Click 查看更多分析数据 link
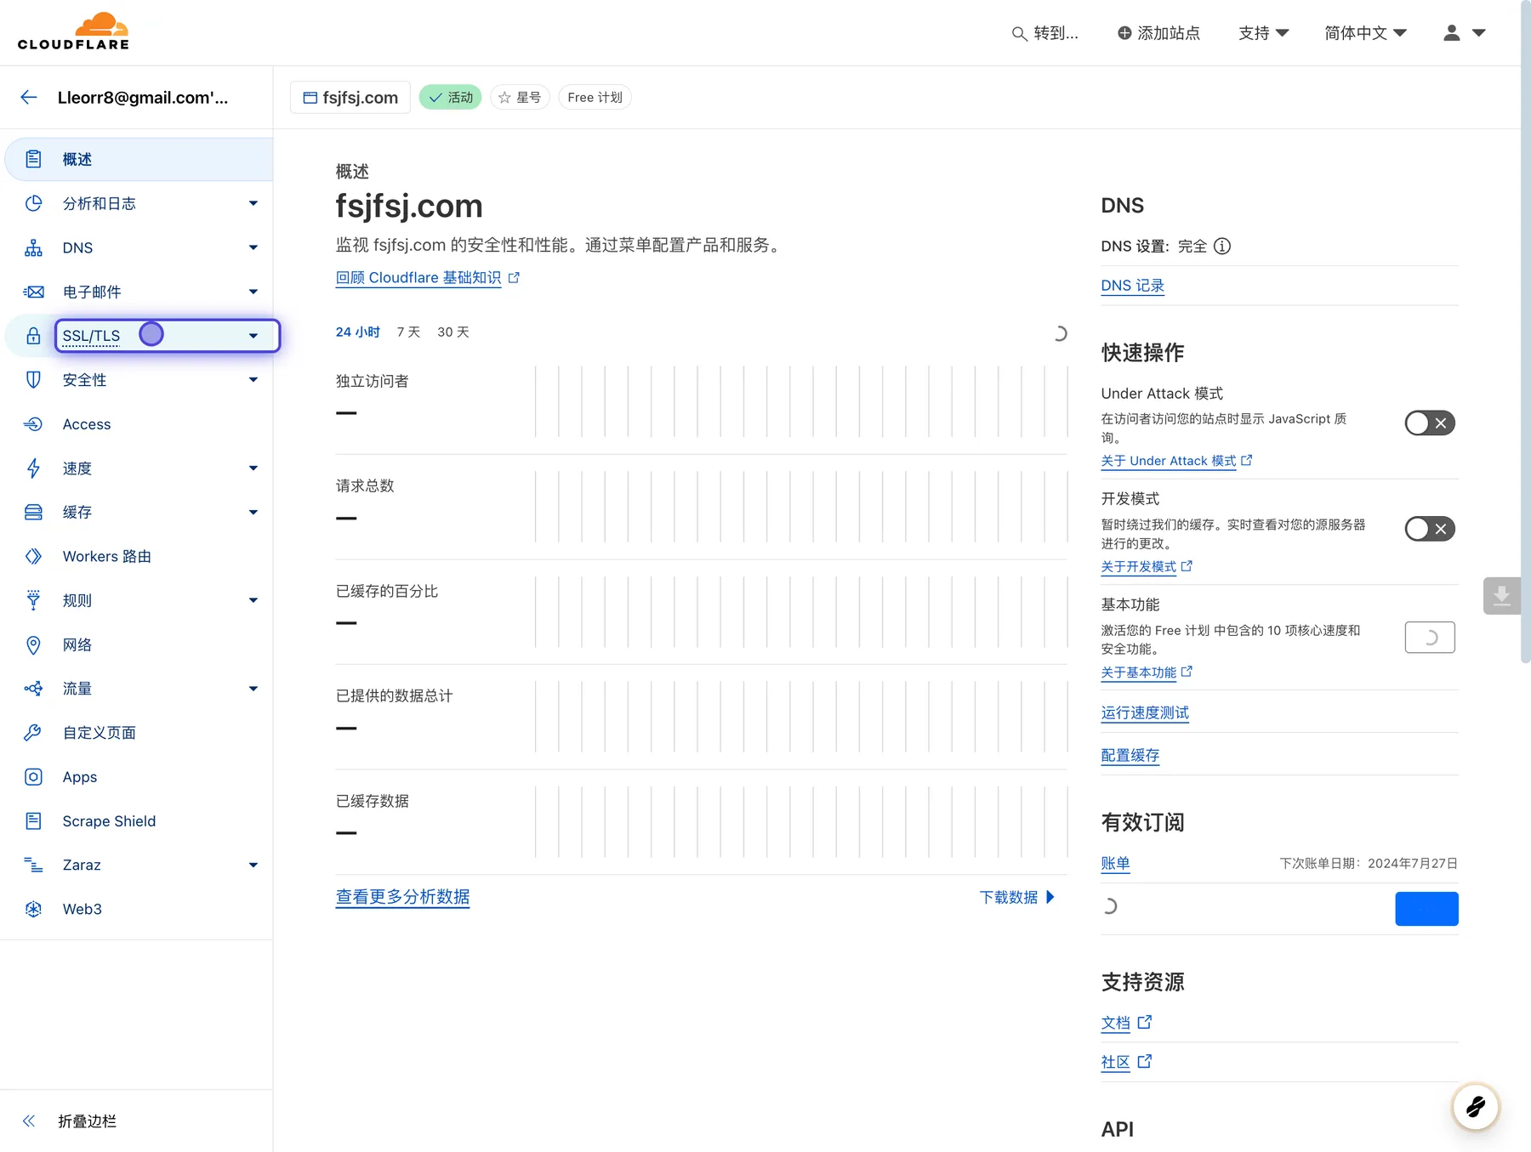Image resolution: width=1531 pixels, height=1152 pixels. tap(402, 897)
